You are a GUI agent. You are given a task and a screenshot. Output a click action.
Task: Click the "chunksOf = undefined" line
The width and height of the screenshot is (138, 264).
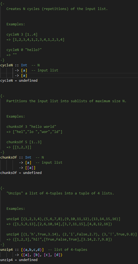click(21, 173)
